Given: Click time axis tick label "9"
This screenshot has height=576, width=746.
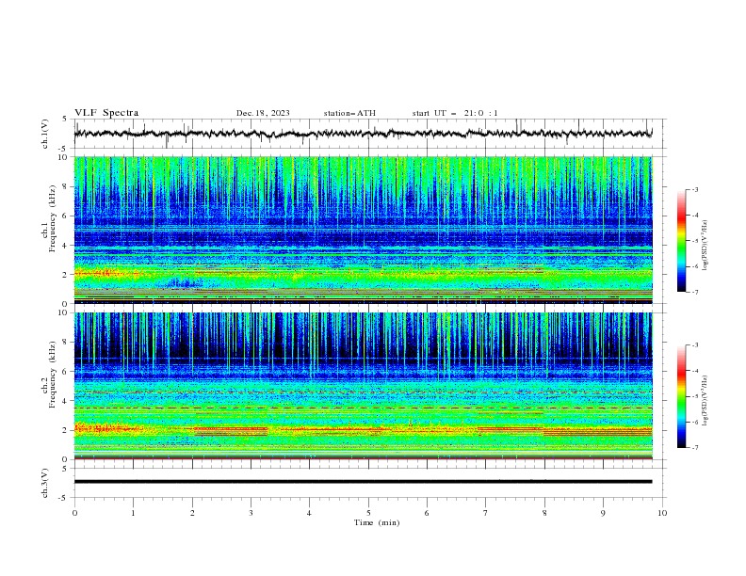Looking at the screenshot, I should pos(603,513).
